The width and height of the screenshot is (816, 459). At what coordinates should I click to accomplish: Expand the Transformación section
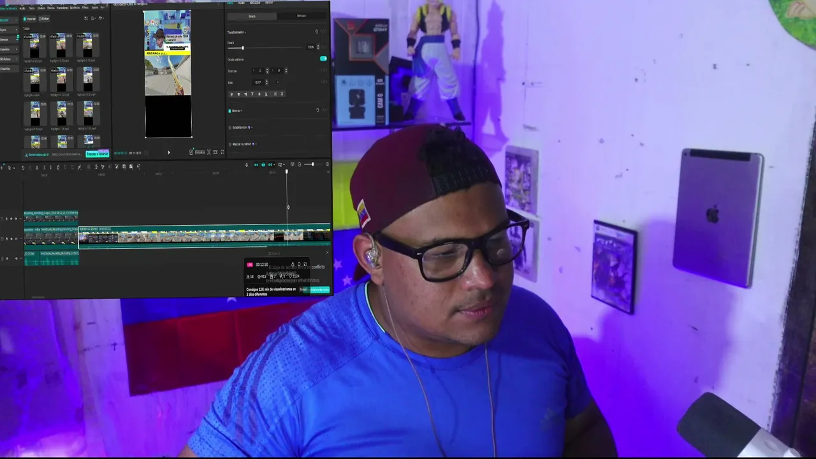point(245,32)
